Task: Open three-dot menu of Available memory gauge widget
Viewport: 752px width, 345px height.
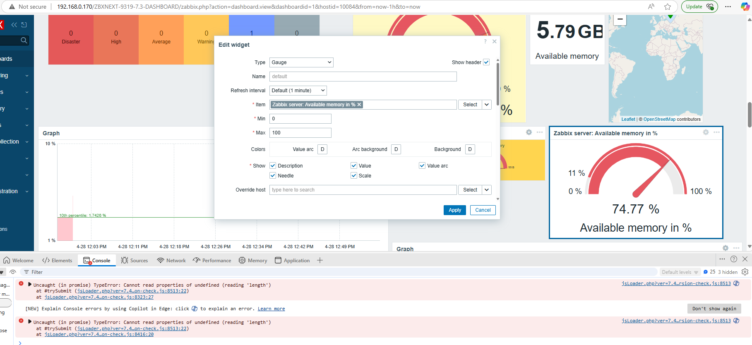Action: tap(716, 132)
